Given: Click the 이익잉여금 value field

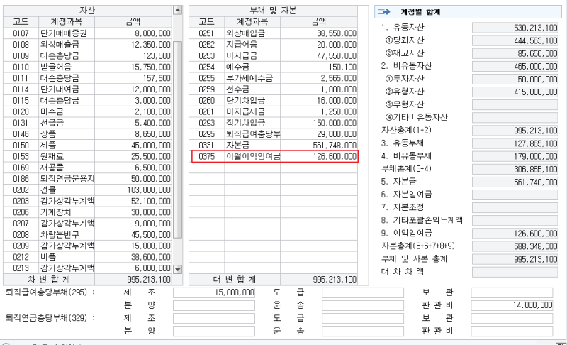Looking at the screenshot, I should [x=515, y=234].
